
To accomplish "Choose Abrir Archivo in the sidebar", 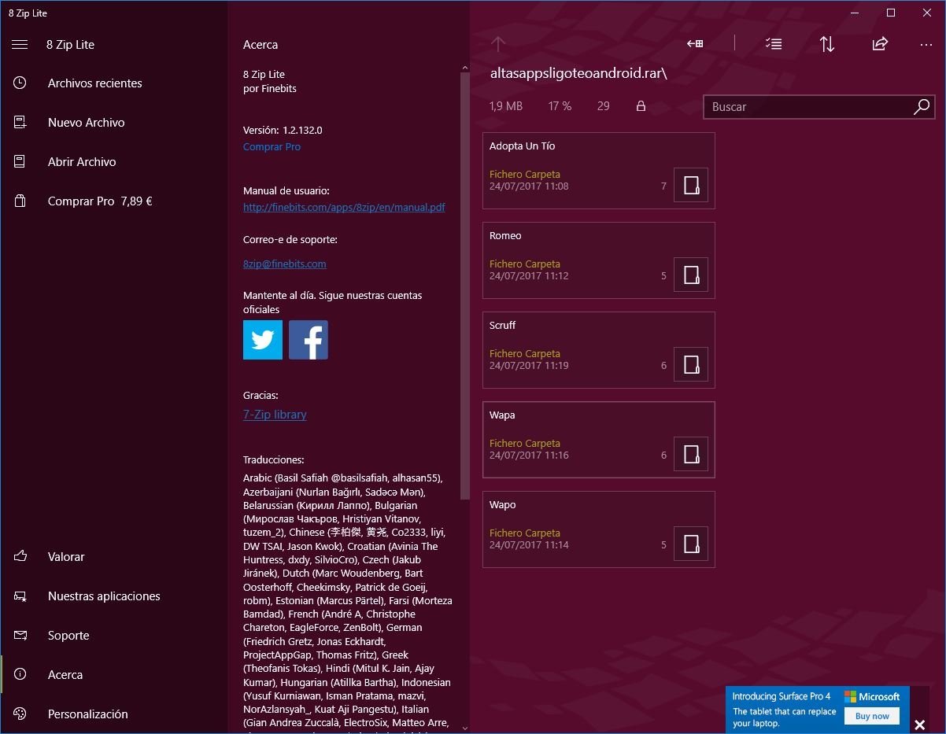I will pos(114,162).
